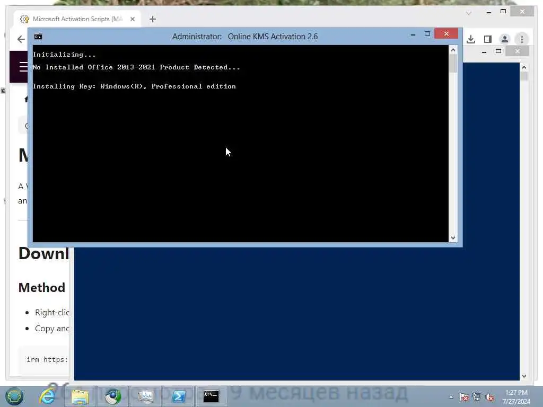Close the Online KMS Activation window

click(x=446, y=33)
